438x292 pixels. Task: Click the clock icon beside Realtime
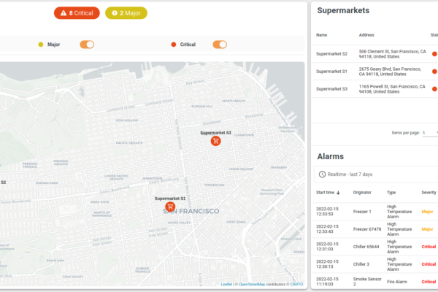click(x=322, y=174)
